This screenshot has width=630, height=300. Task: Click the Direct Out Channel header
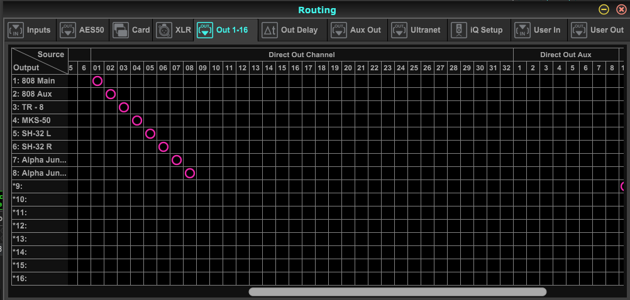302,55
